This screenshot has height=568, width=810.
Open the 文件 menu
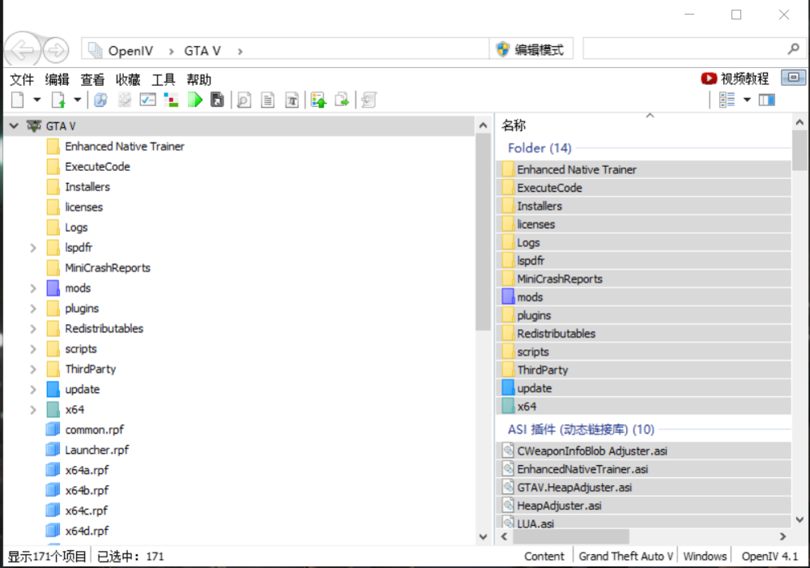point(22,79)
